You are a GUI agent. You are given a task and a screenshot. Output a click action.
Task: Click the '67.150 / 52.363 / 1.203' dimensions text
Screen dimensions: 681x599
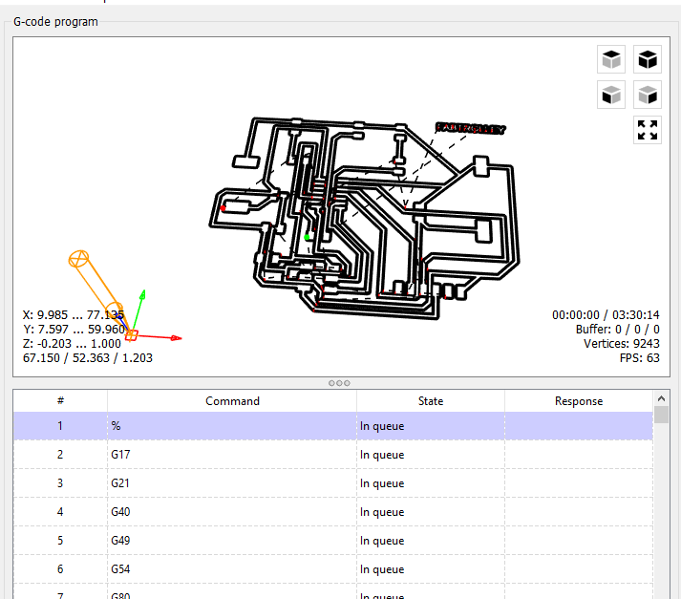point(88,358)
